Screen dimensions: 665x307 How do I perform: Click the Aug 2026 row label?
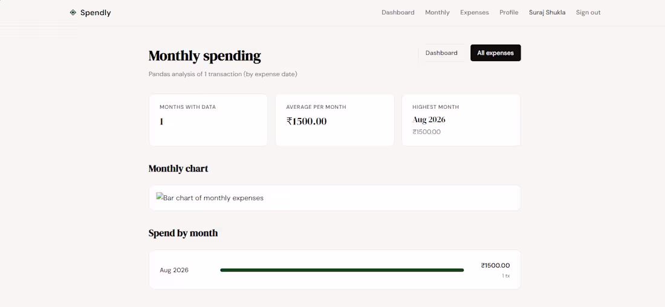(174, 270)
